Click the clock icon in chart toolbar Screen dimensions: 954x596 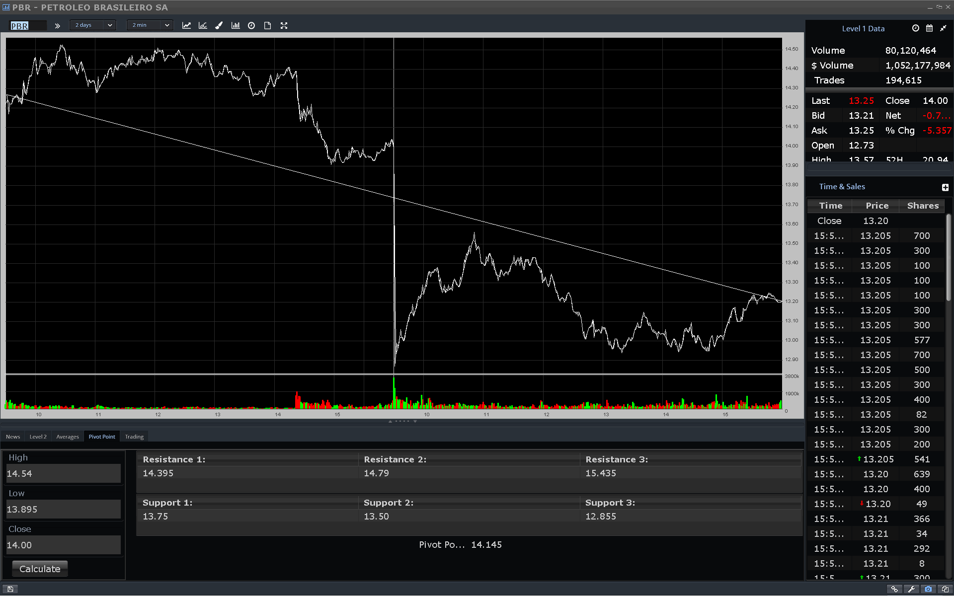[251, 25]
